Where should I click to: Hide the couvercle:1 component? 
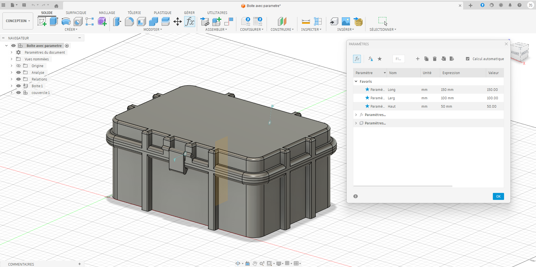click(x=18, y=93)
